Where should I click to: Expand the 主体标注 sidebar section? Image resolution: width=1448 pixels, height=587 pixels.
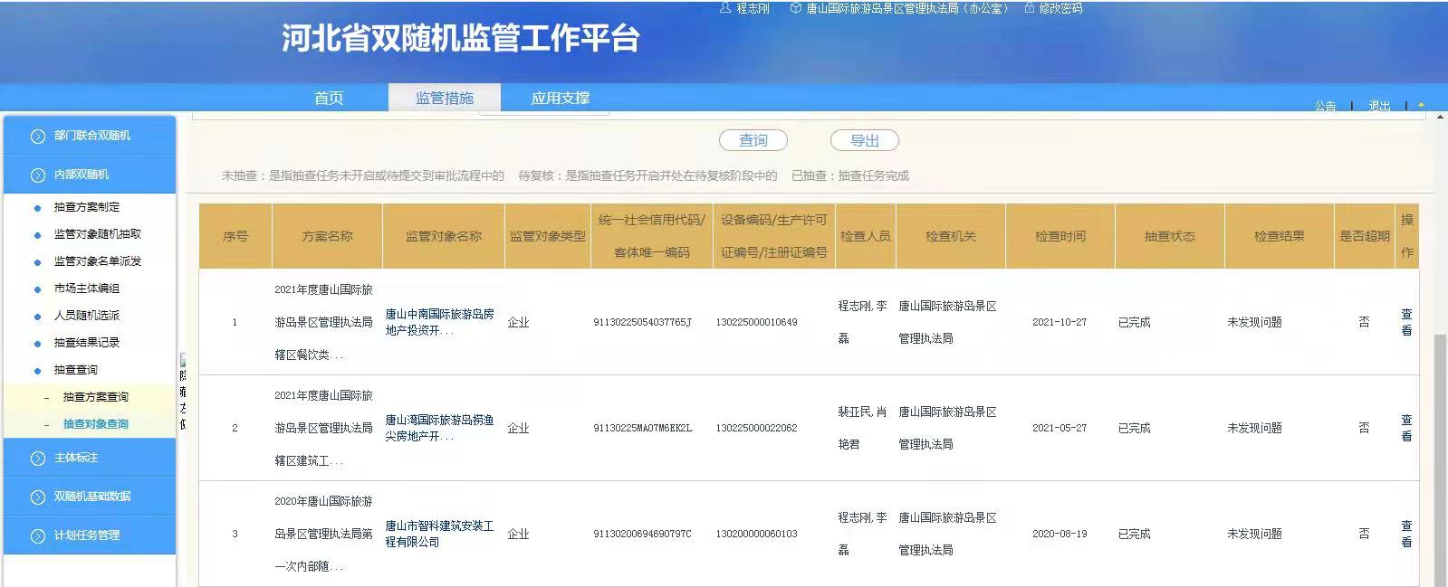coord(91,458)
